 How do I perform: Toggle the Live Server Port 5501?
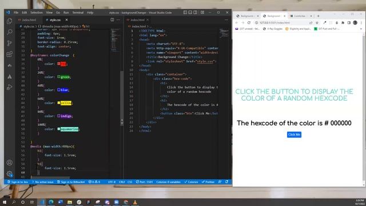(x=144, y=182)
